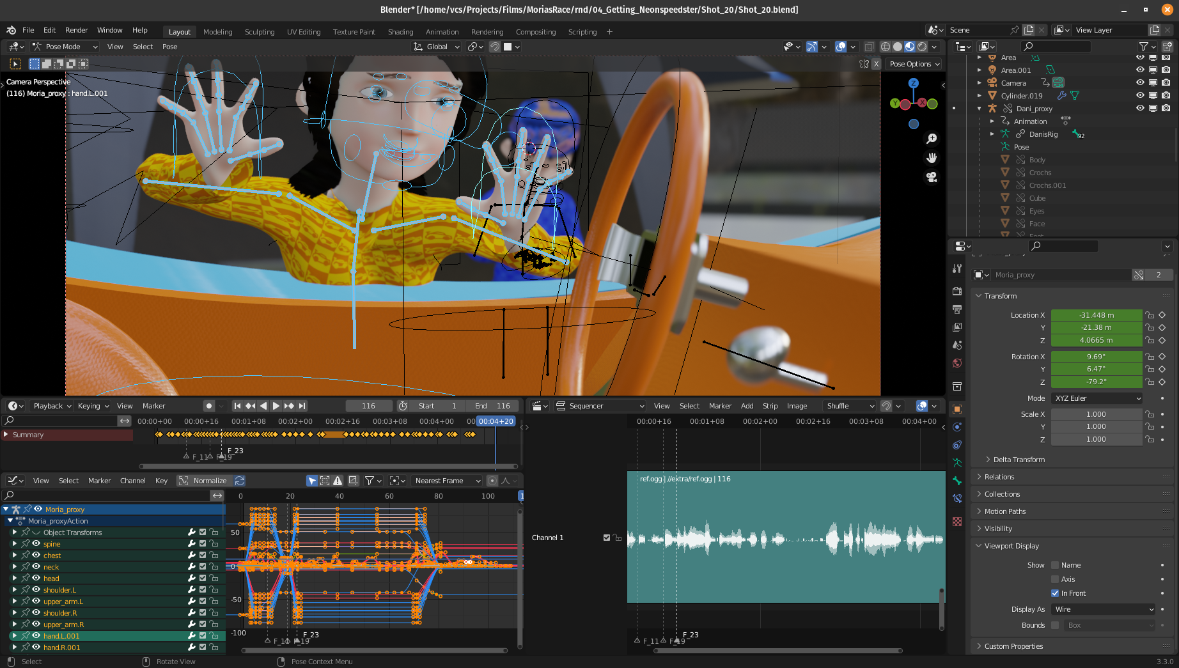Click the End frame field
Image resolution: width=1179 pixels, height=668 pixels.
click(492, 406)
